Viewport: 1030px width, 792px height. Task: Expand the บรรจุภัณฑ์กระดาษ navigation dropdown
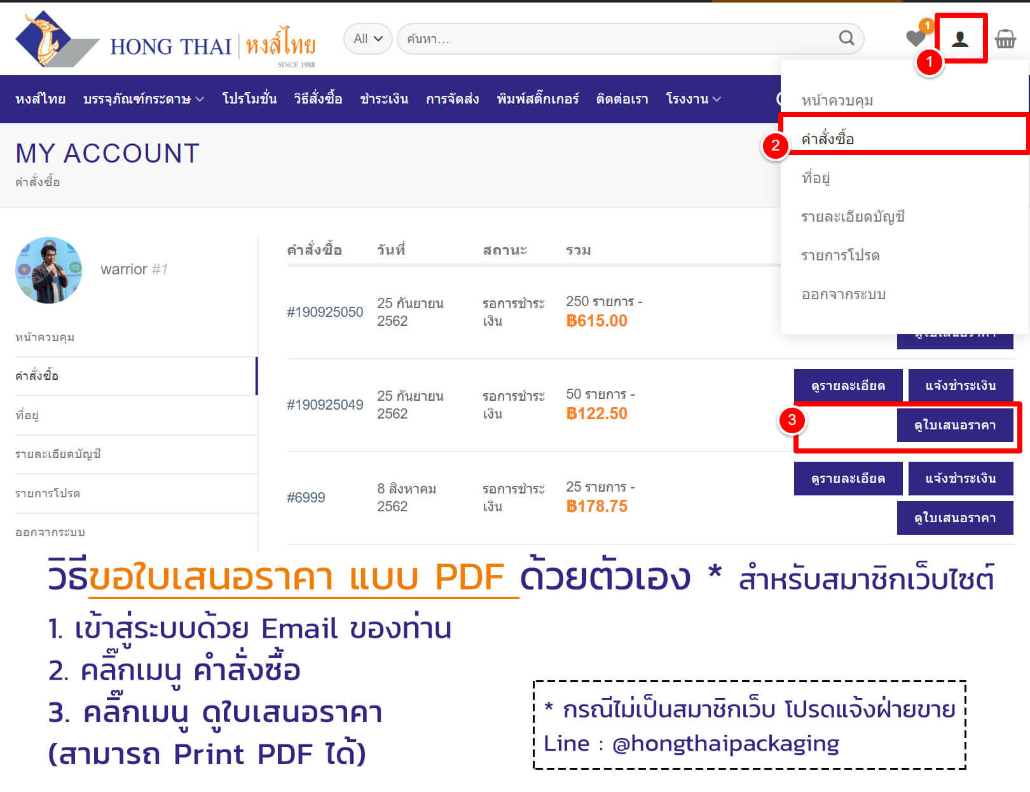[x=142, y=98]
